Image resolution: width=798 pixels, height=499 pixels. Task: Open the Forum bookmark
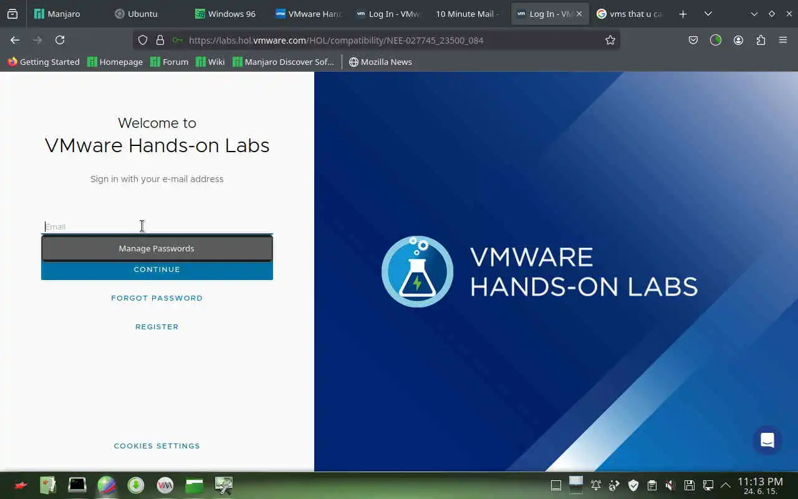point(170,62)
